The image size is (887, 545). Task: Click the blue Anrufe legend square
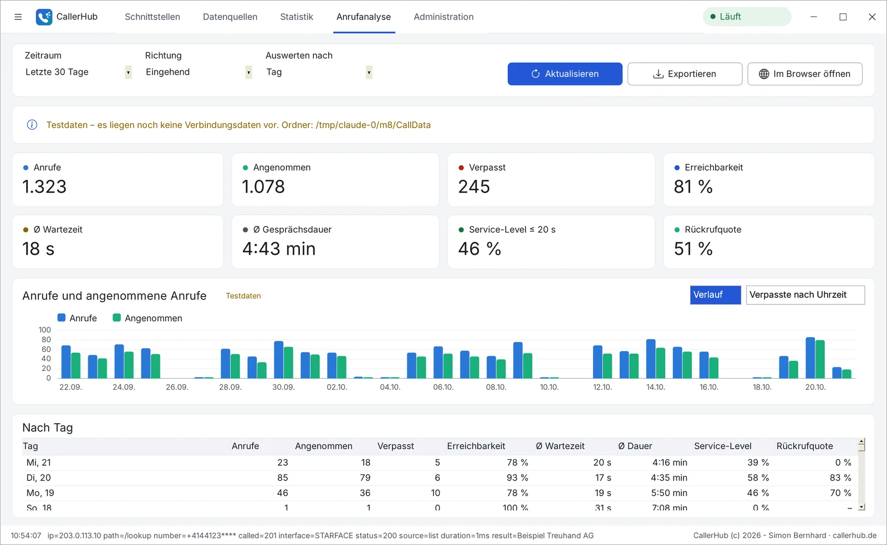tap(62, 318)
